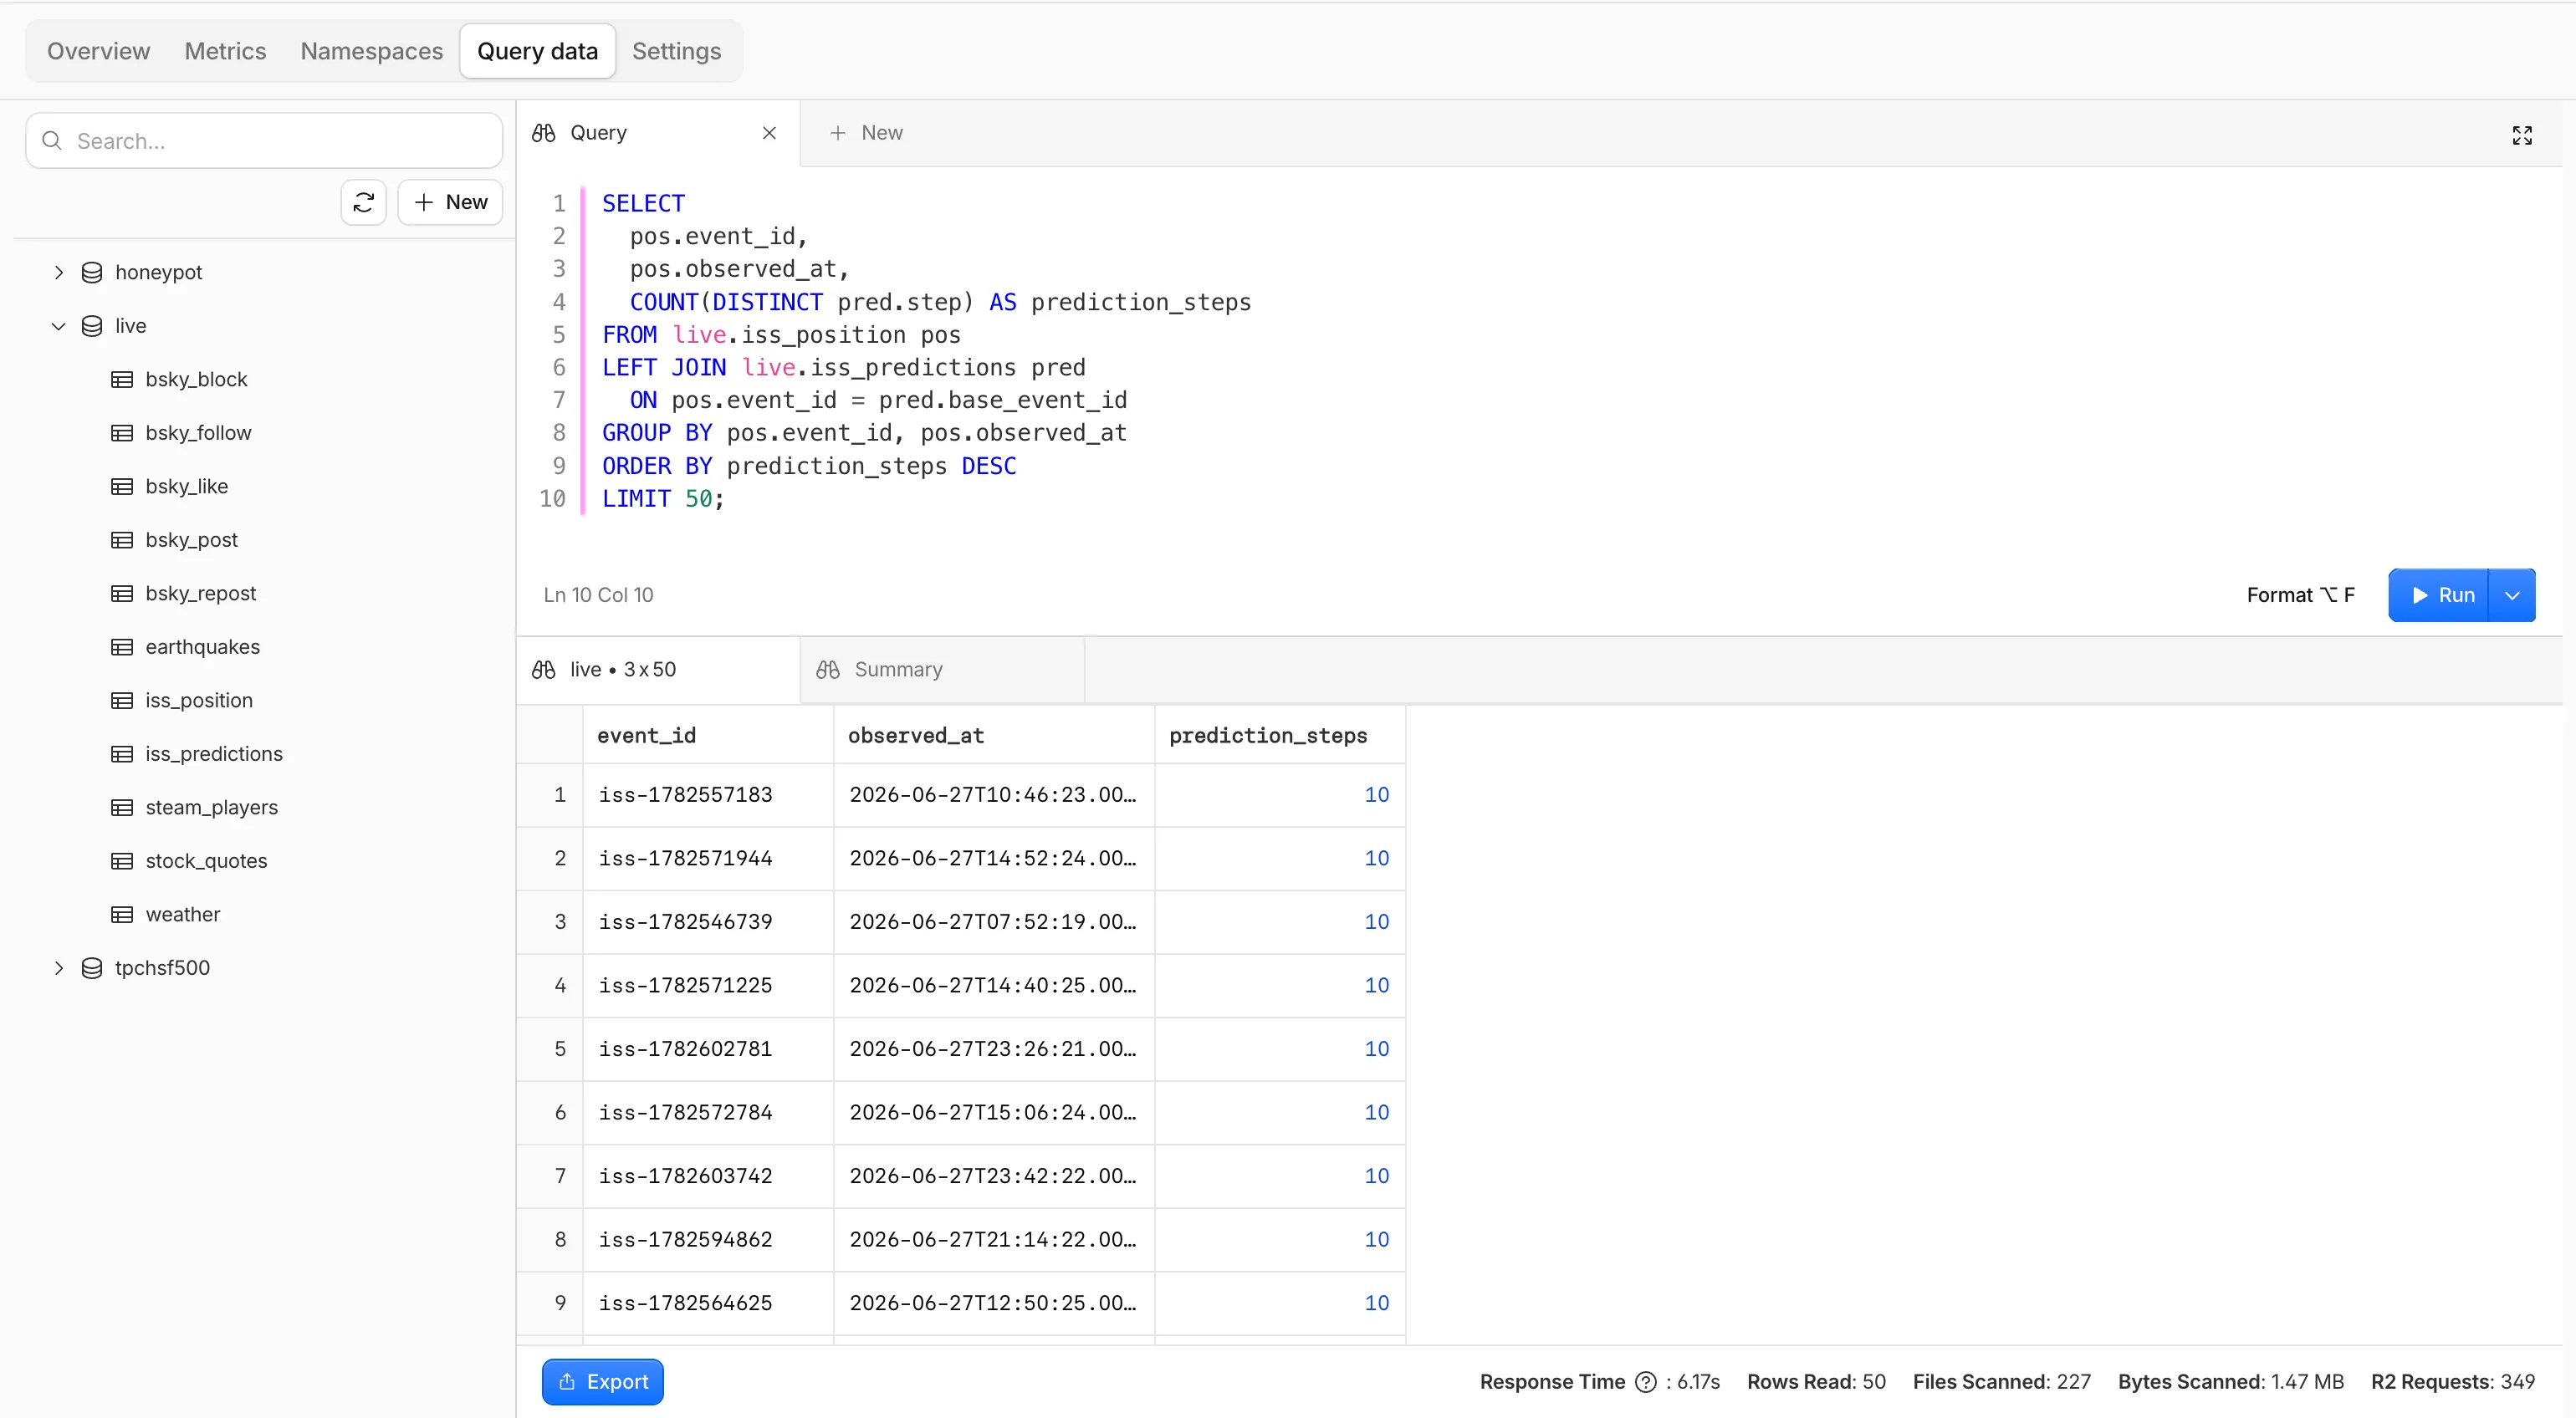Select the stock_quotes table label
The height and width of the screenshot is (1418, 2576).
point(206,861)
